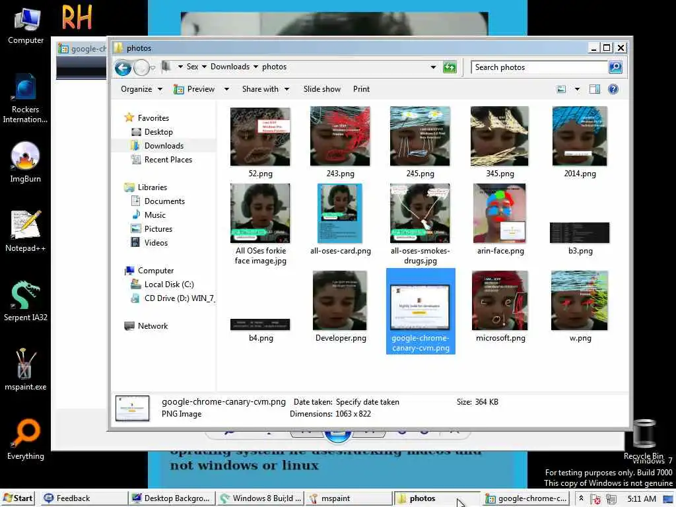The width and height of the screenshot is (676, 507).
Task: Start search with the magnifier button
Action: coord(615,67)
